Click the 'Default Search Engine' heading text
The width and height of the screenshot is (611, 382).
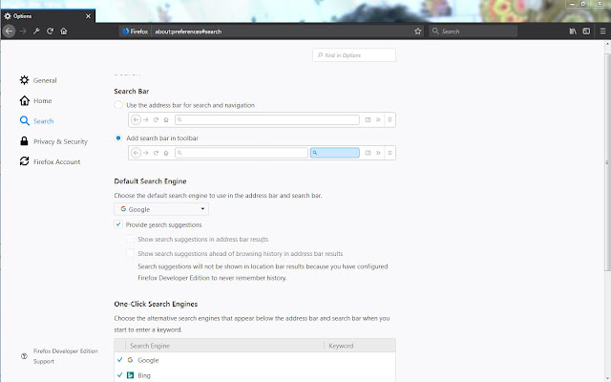(150, 181)
